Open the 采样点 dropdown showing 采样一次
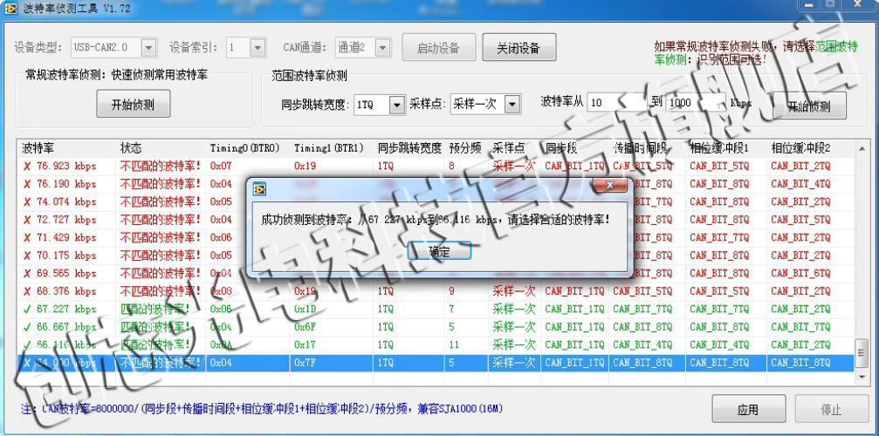The width and height of the screenshot is (879, 436). coord(512,105)
